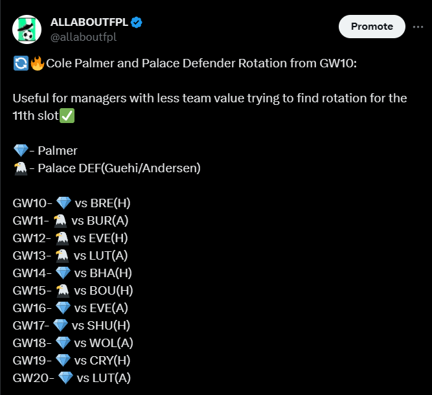
Task: Click the diamond emoji on the GW17 line
Action: (61, 325)
